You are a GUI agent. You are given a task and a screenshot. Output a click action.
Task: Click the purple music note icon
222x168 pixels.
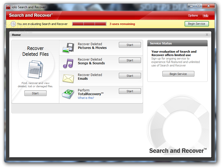(68, 63)
